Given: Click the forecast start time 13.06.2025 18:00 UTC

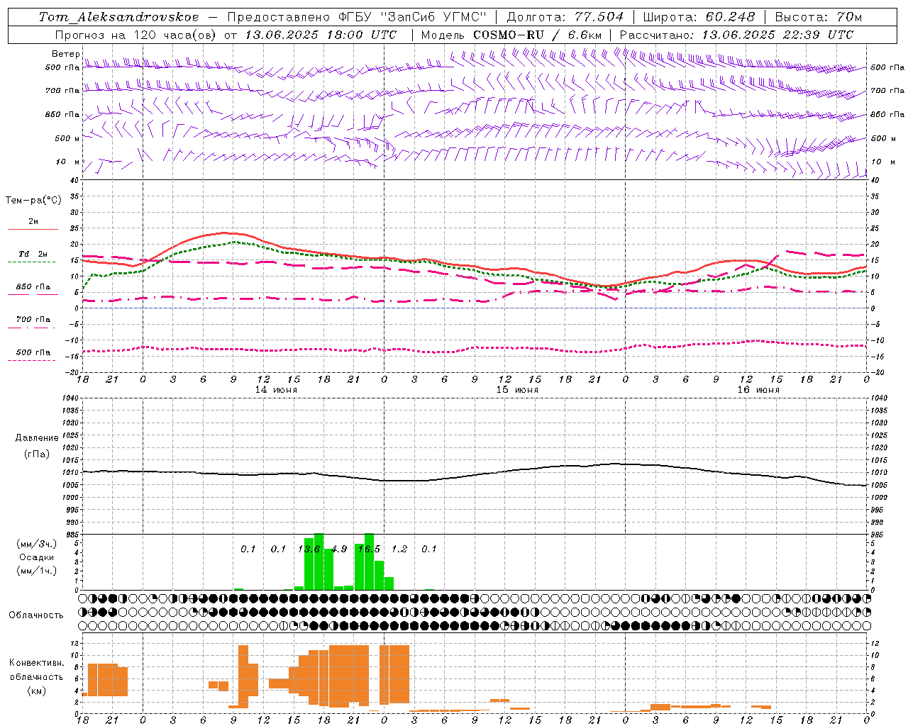Looking at the screenshot, I should pyautogui.click(x=321, y=35).
